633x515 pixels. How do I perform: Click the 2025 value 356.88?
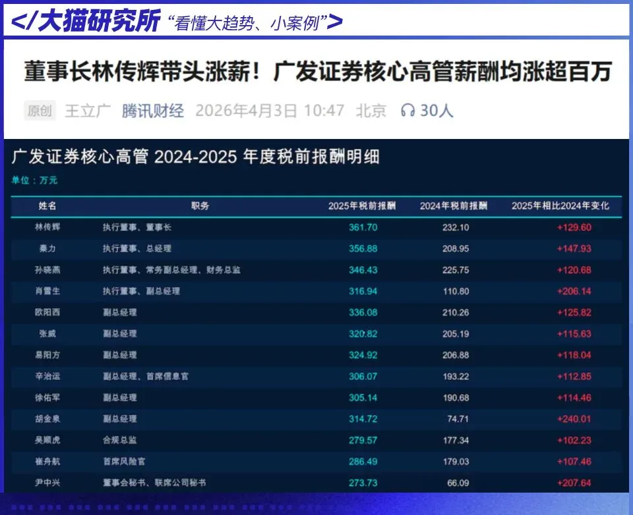(x=363, y=249)
